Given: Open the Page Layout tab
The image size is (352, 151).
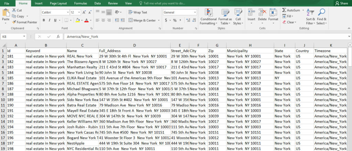Looking at the screenshot, I should point(58,3).
